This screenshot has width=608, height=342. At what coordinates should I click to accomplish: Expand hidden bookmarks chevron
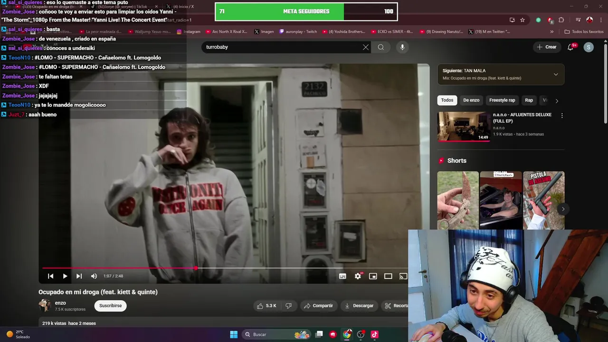(x=551, y=32)
